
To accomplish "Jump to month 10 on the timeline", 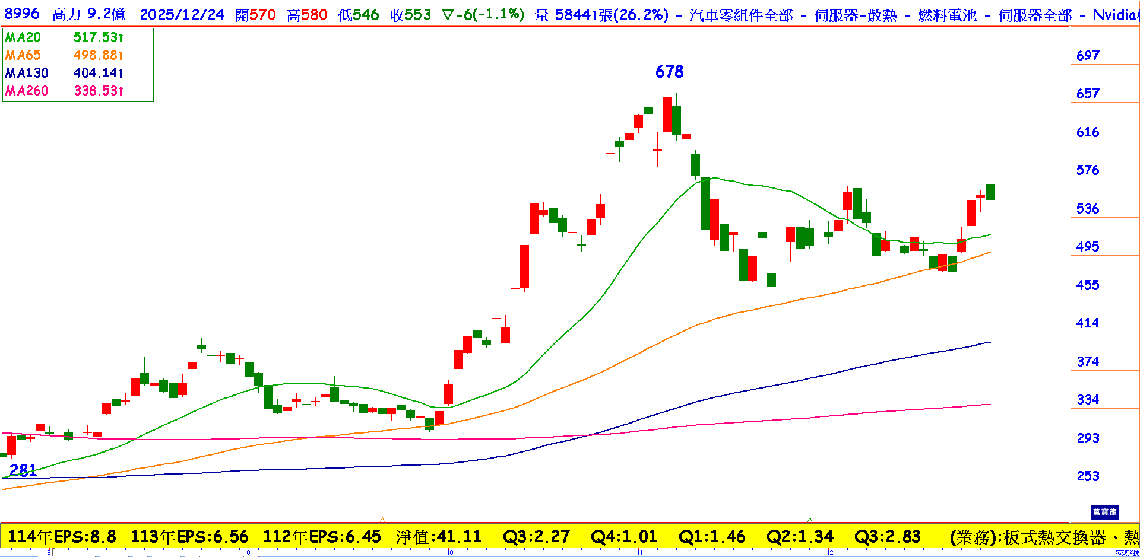I will point(450,553).
